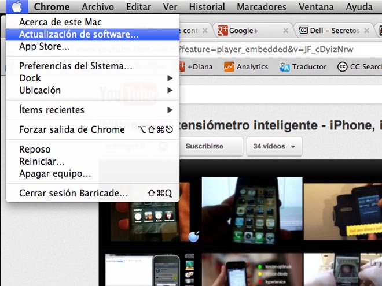Click the CC Search bookmark icon
The height and width of the screenshot is (286, 382).
342,66
